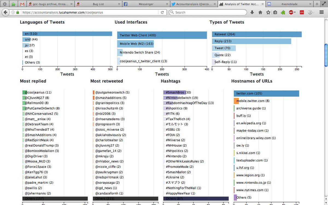The image size is (328, 205).
Task: Switch to the pinned green puzzle tab
Action: (13, 4)
